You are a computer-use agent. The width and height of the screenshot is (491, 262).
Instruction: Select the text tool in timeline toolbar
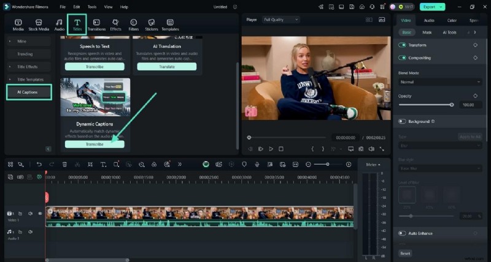coord(103,164)
